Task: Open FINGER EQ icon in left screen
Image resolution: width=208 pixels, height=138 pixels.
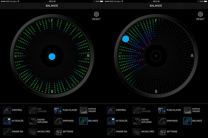Action: click(7, 132)
